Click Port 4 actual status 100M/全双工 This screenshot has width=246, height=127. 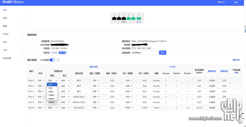79,97
